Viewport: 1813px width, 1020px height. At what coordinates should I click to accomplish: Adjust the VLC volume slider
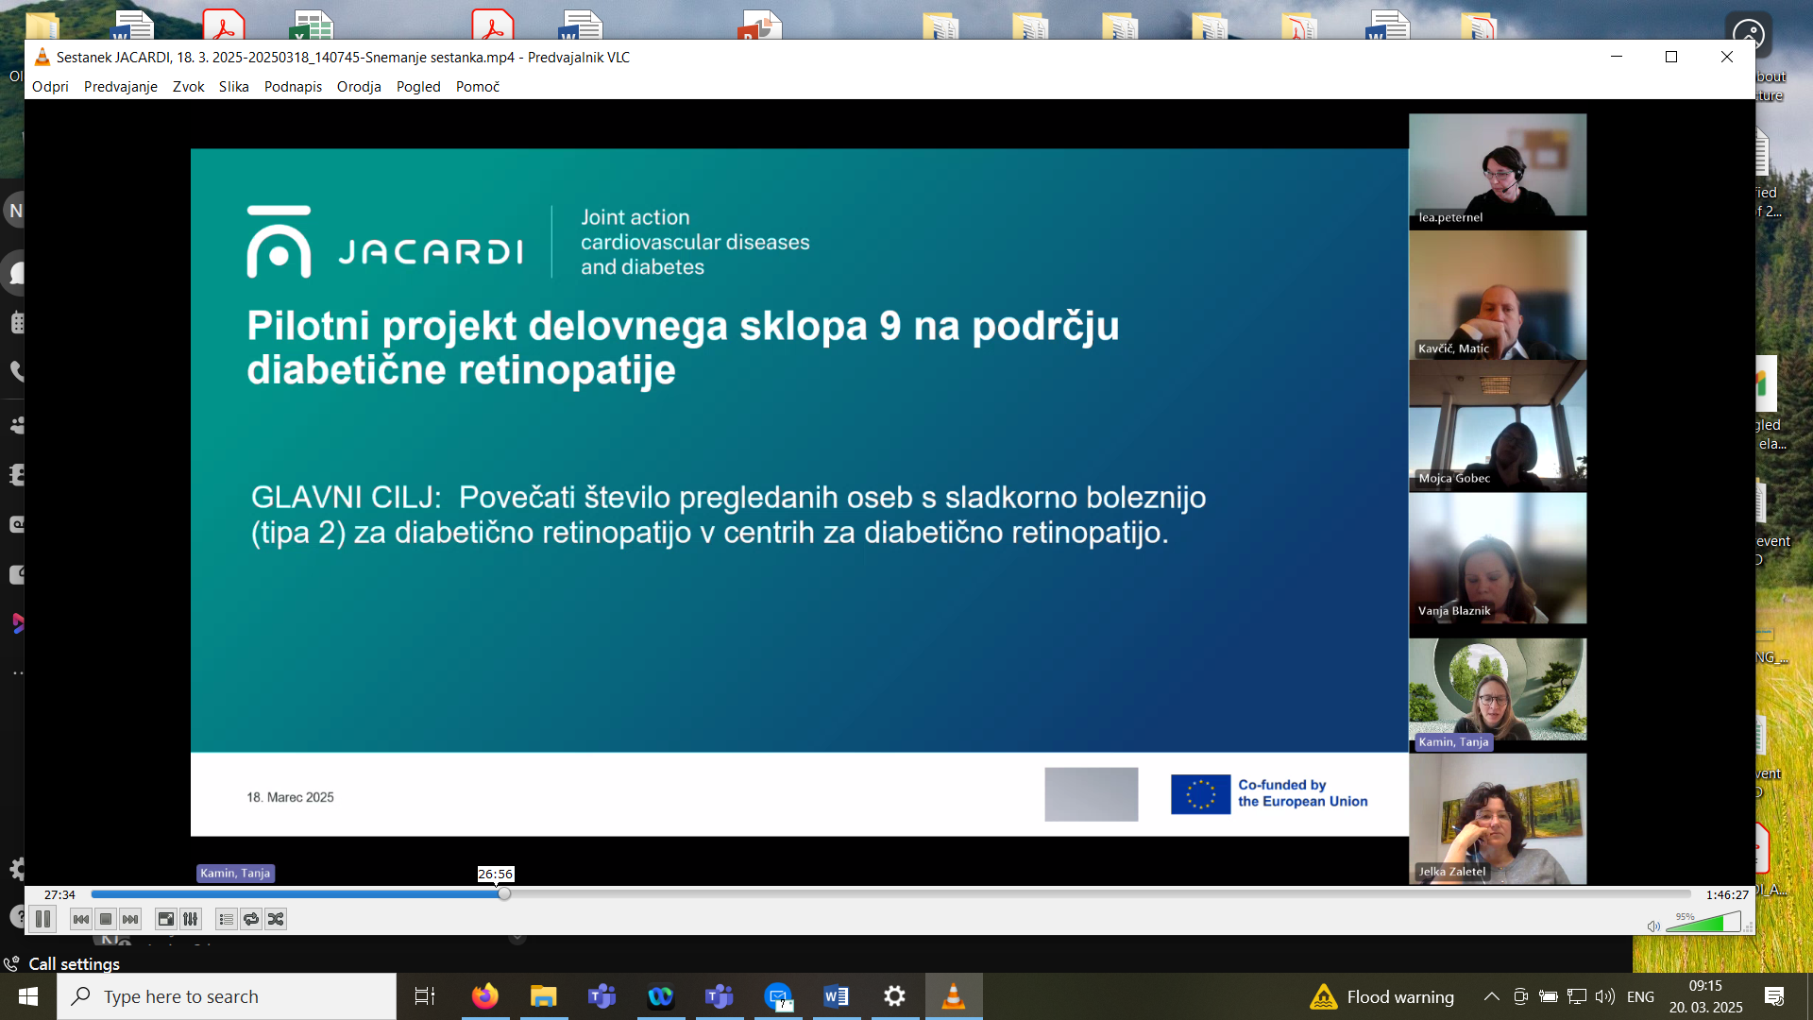click(1703, 923)
